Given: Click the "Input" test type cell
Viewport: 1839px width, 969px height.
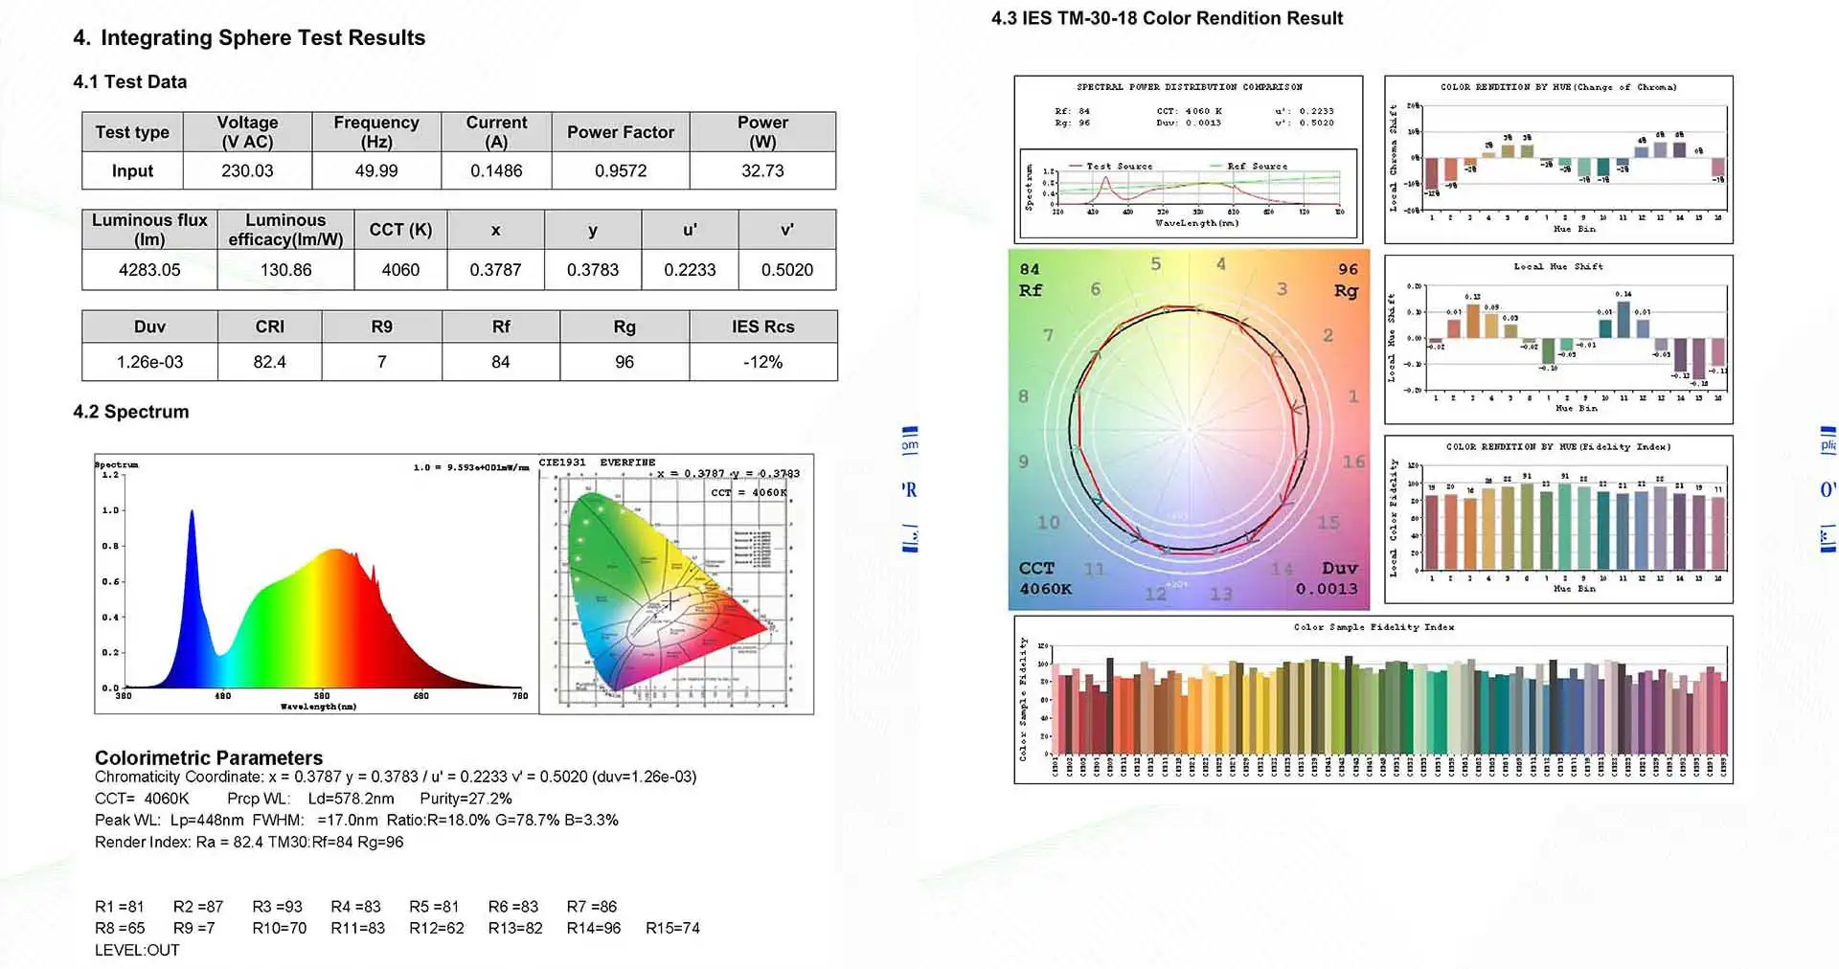Looking at the screenshot, I should click(x=132, y=171).
